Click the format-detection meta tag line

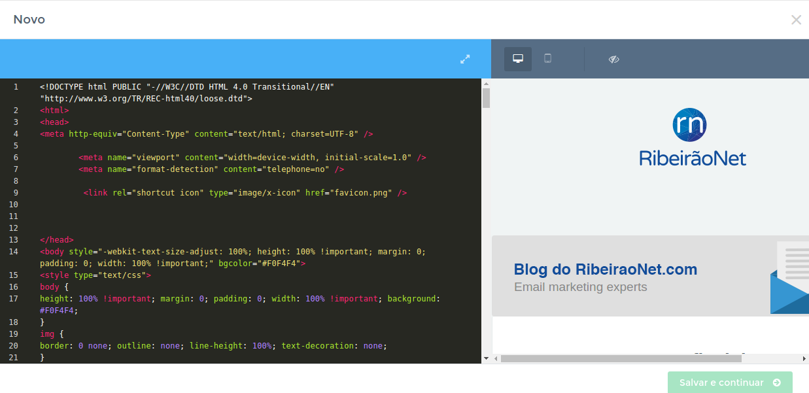tap(211, 169)
